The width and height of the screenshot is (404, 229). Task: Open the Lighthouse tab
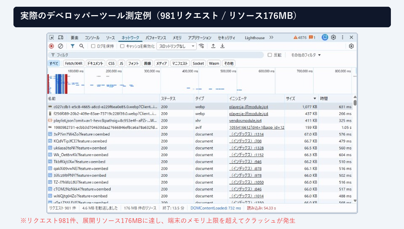tap(255, 38)
